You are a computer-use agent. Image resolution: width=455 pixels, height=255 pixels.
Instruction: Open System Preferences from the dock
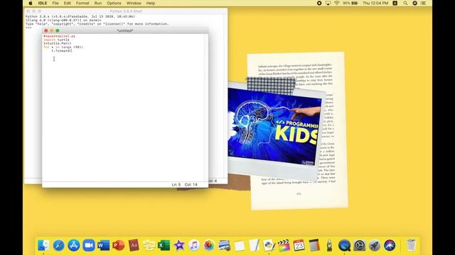pos(359,246)
